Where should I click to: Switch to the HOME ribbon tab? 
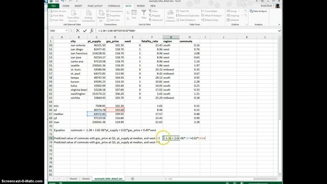click(66, 6)
